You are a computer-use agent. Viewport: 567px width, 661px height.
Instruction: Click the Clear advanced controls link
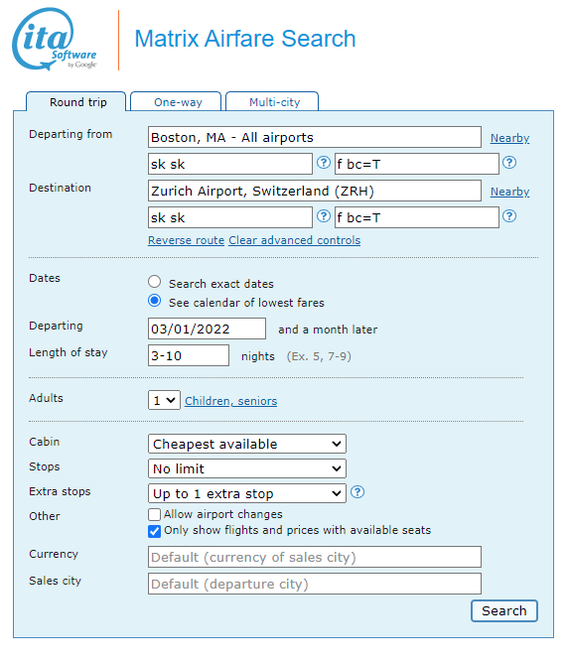[x=295, y=240]
